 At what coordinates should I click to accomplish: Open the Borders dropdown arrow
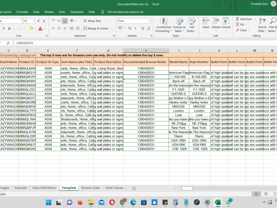25,28
